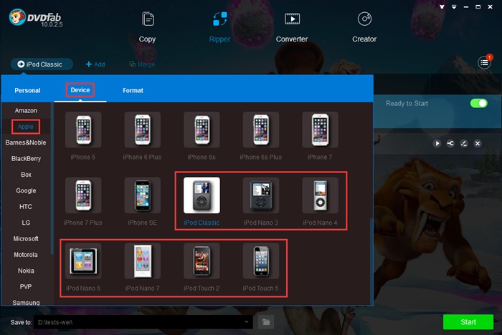Select Amazon in the brand list

click(x=26, y=111)
